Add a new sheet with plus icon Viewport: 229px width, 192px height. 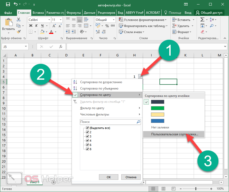coord(54,182)
